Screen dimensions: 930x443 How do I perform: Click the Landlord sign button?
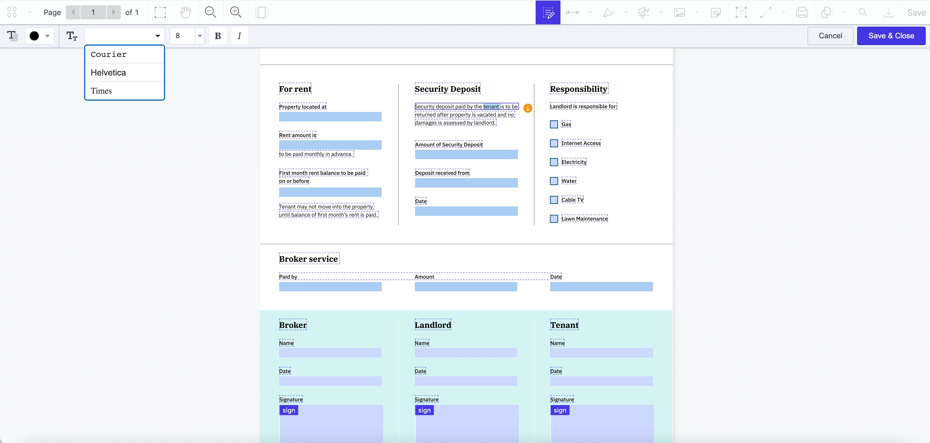(x=424, y=410)
